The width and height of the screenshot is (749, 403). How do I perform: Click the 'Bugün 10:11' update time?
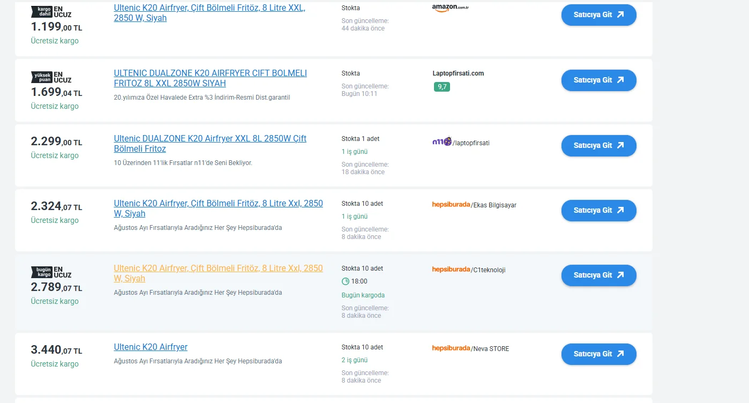[x=359, y=94]
